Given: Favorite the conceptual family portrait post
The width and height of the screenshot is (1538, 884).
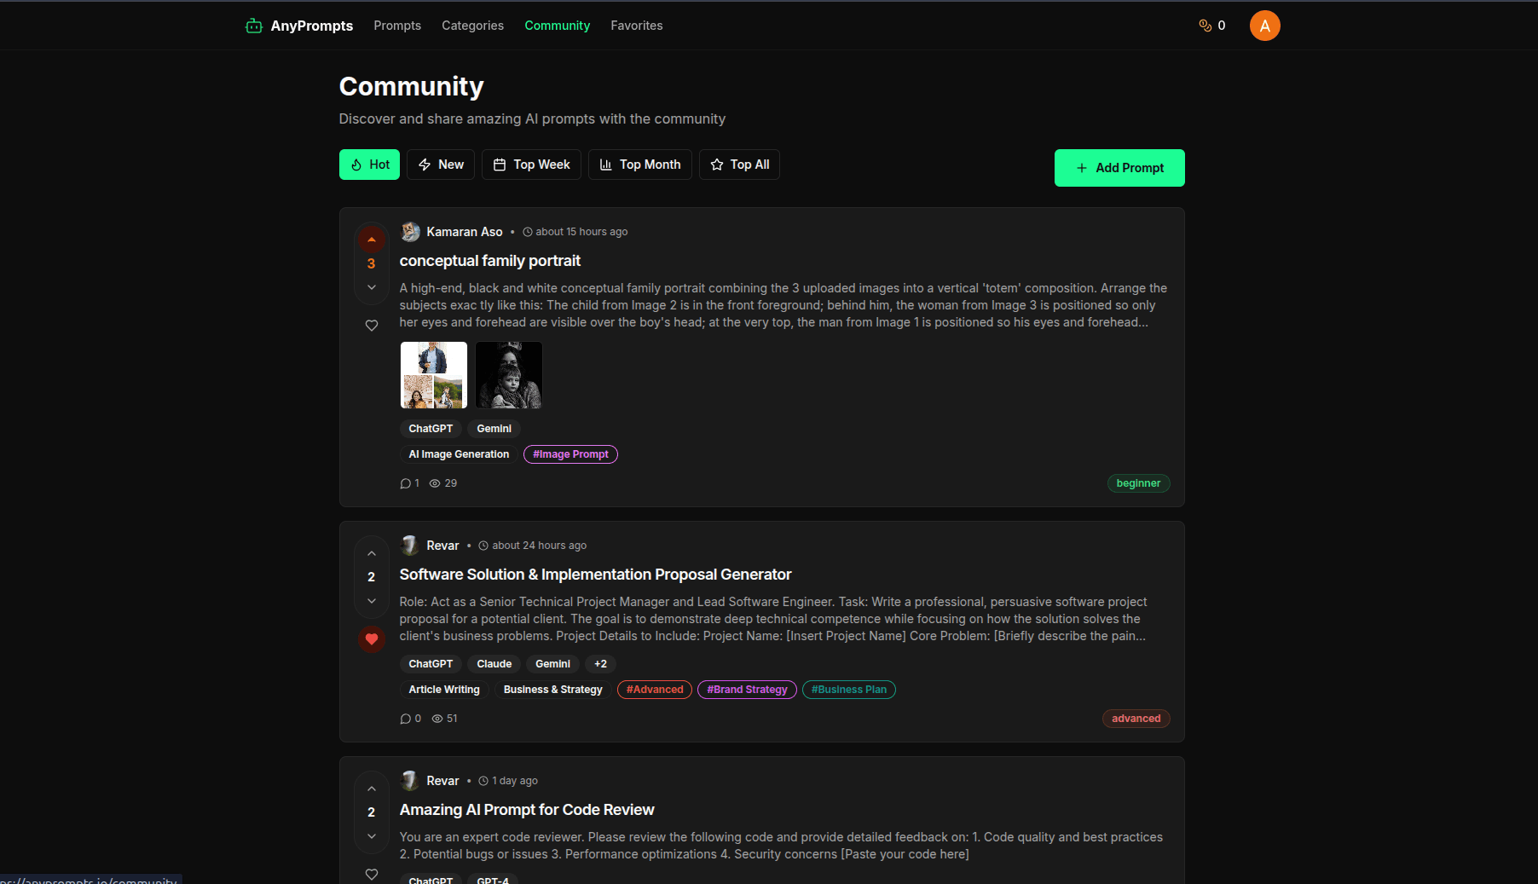Looking at the screenshot, I should pos(372,326).
